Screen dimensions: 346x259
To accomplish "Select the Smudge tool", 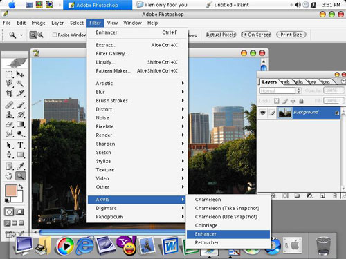I will click(x=9, y=133).
